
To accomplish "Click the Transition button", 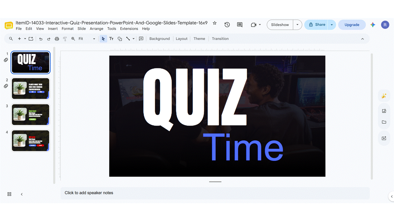I will coord(220,39).
